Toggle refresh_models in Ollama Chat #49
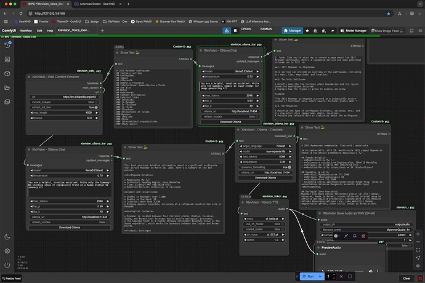This screenshot has height=283, width=425. 230,116
